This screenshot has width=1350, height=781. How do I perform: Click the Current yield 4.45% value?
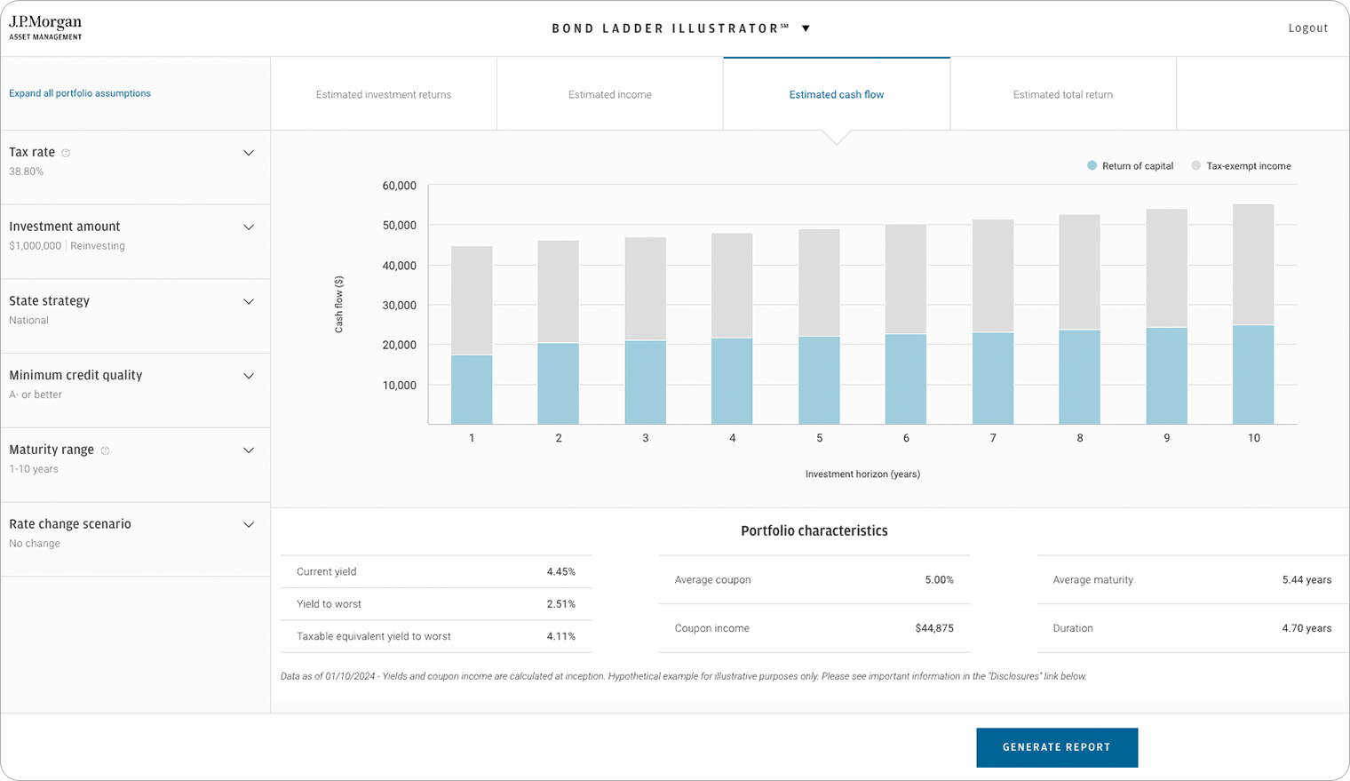coord(561,572)
